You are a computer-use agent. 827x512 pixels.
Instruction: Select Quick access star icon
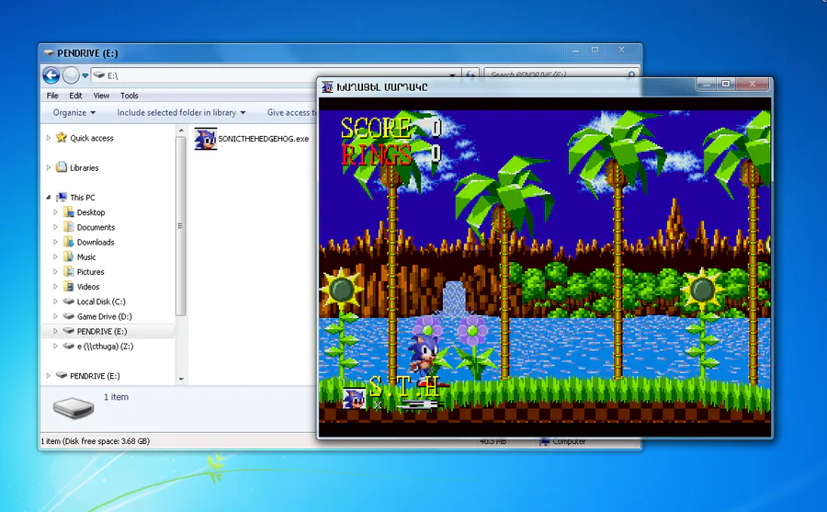(x=62, y=138)
